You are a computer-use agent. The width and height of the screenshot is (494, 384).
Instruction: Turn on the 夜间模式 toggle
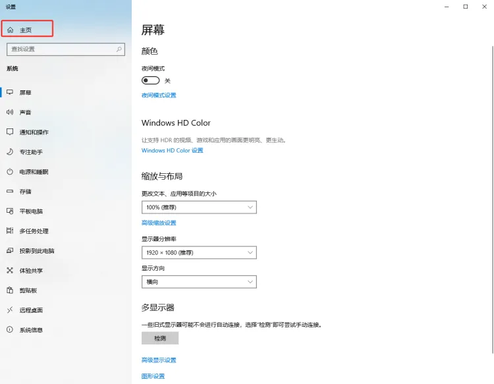(151, 80)
